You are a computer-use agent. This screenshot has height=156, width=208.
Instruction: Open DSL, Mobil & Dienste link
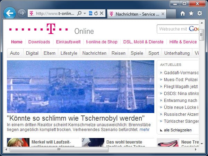coord(143,42)
